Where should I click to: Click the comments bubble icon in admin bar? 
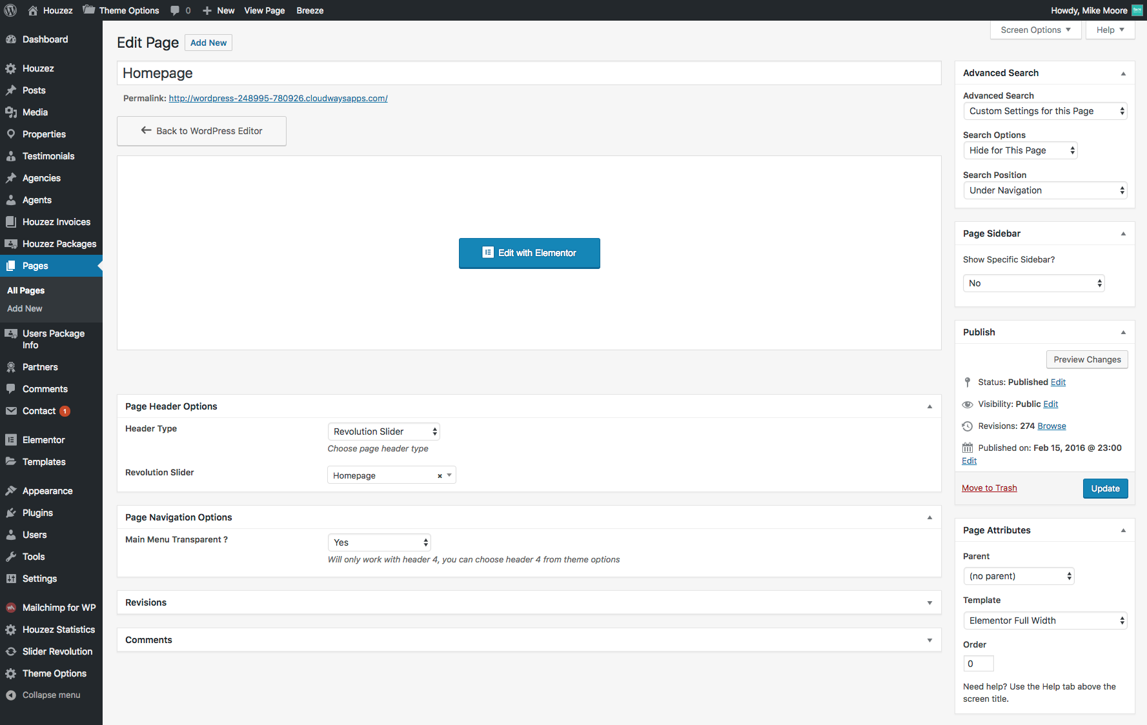click(175, 10)
